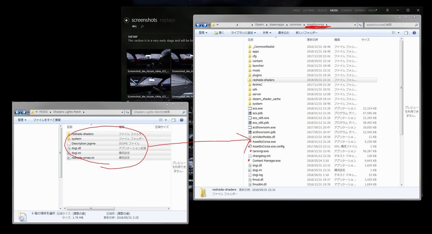Click the ALL filter under screenshots

[134, 26]
